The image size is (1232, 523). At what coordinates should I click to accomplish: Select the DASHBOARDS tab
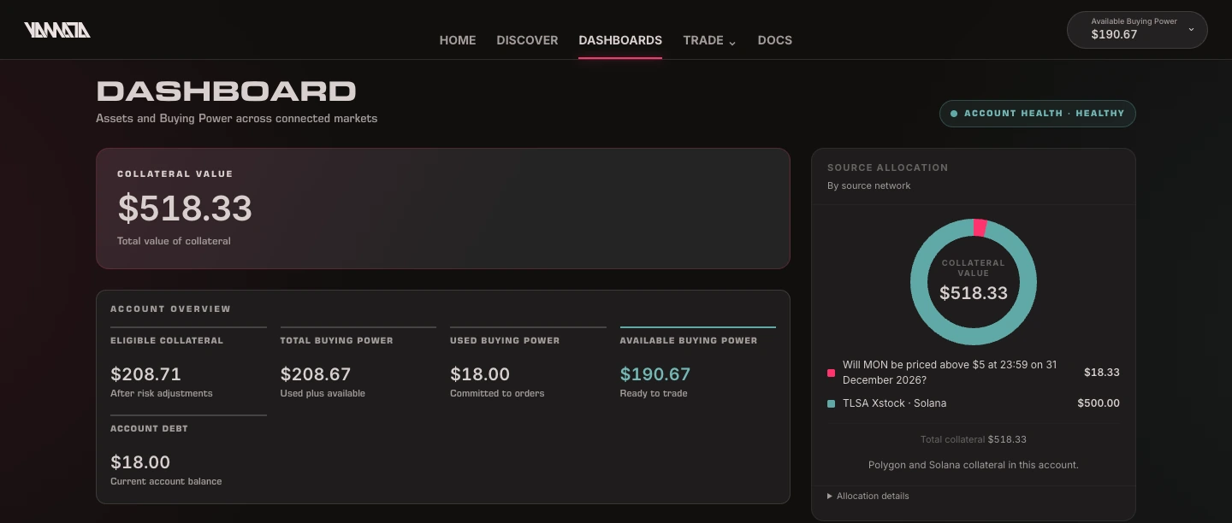pyautogui.click(x=620, y=40)
